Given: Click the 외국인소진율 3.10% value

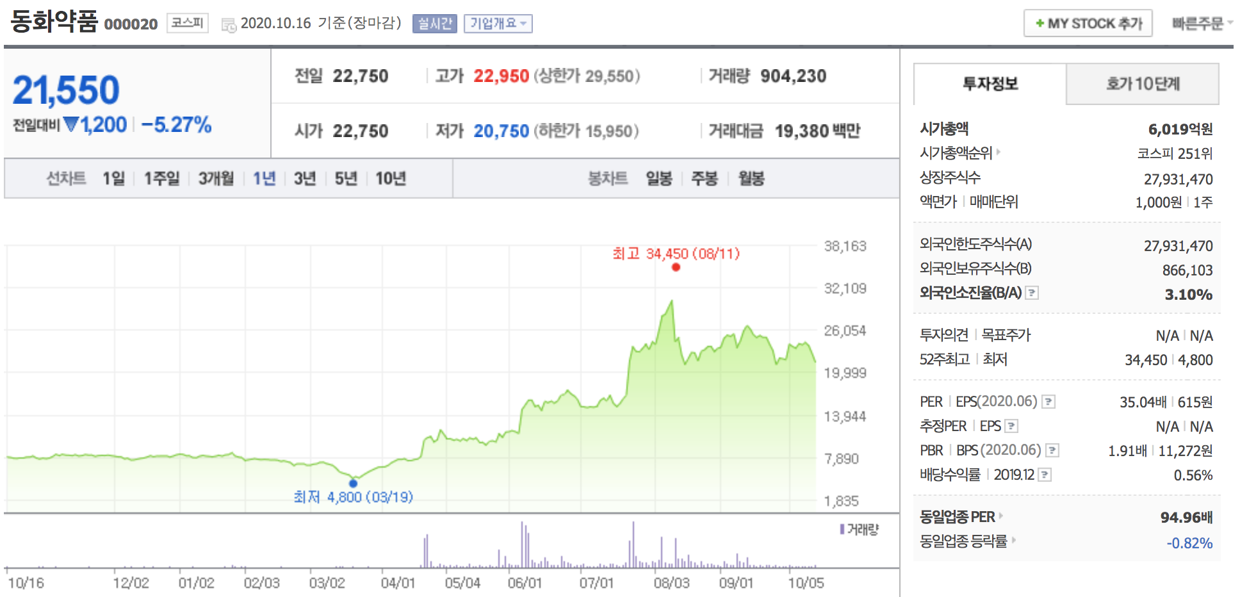Looking at the screenshot, I should point(1188,295).
